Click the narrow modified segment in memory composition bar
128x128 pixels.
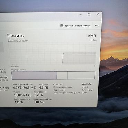coord(55,75)
